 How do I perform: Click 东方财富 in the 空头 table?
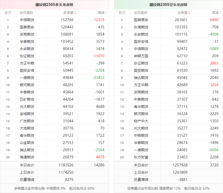point(141,157)
